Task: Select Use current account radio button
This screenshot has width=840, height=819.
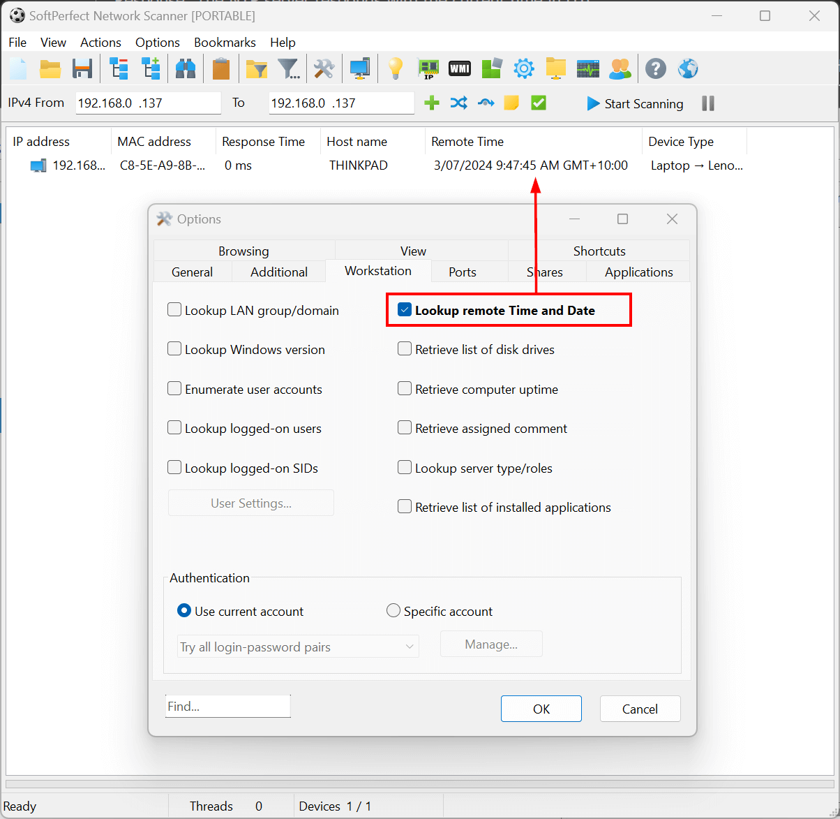Action: click(184, 611)
